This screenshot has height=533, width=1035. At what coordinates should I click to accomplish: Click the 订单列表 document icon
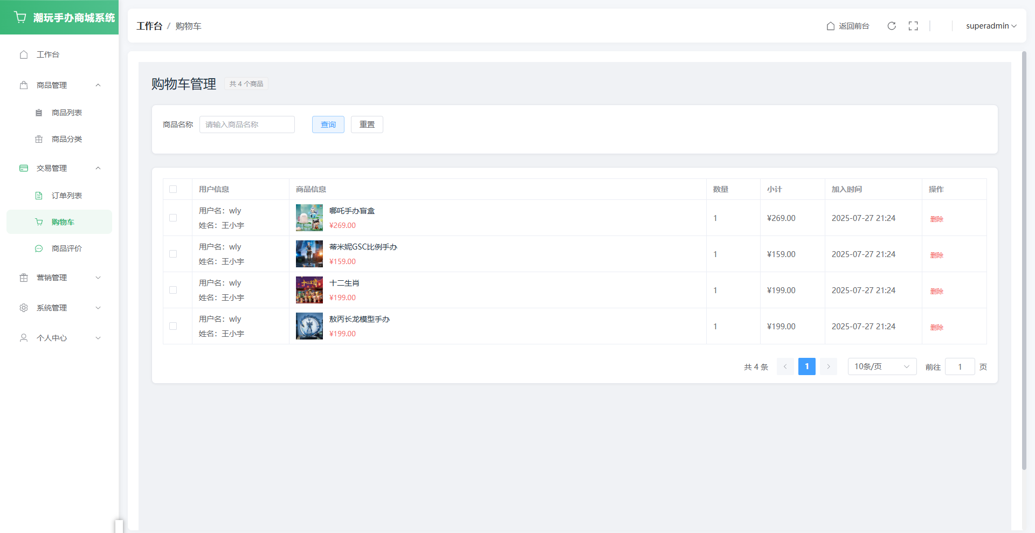39,196
